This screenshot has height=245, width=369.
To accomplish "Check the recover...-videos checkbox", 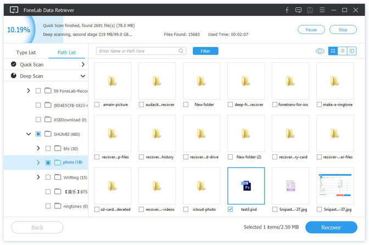I will 141,209.
